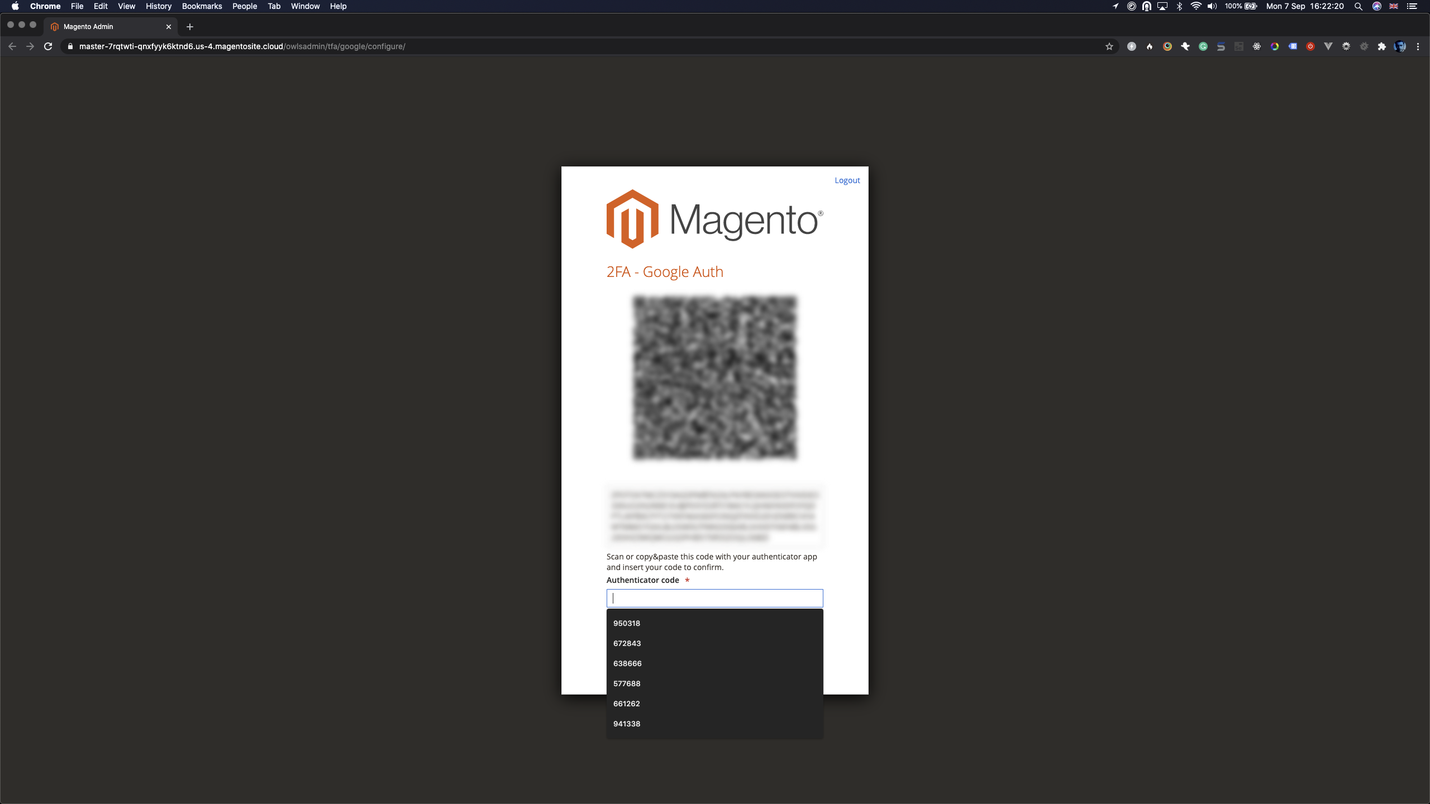Click the Grammarly extension icon
Image resolution: width=1430 pixels, height=804 pixels.
pos(1203,46)
